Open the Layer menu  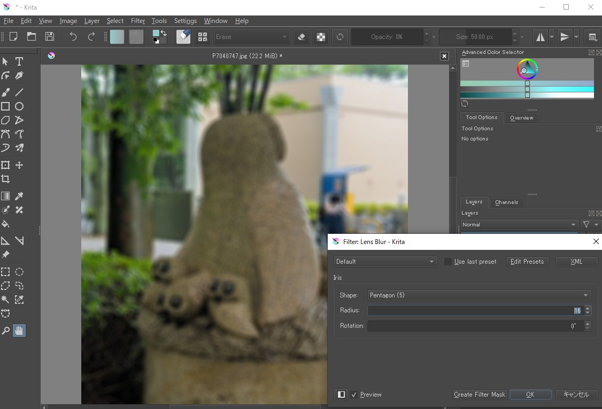pyautogui.click(x=92, y=21)
